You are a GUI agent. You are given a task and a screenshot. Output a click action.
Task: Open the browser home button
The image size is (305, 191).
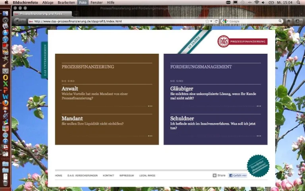click(x=289, y=21)
